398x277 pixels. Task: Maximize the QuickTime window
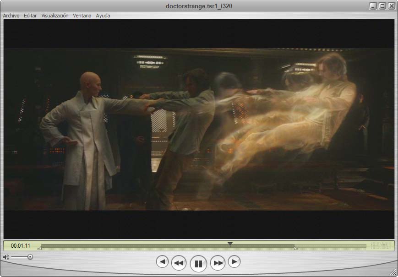(382, 6)
